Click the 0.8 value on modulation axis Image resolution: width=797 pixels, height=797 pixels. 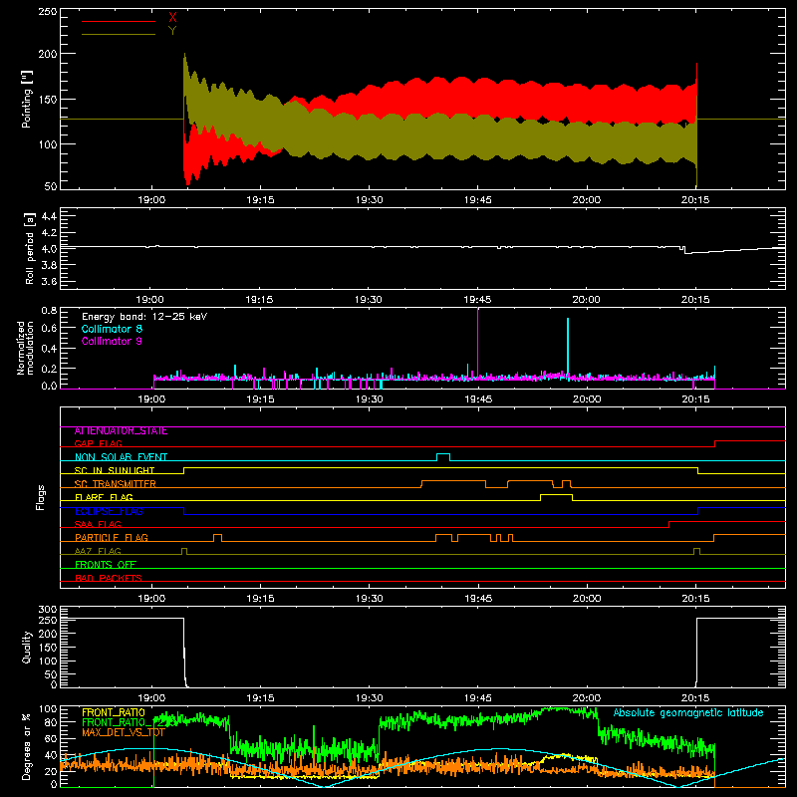click(49, 310)
